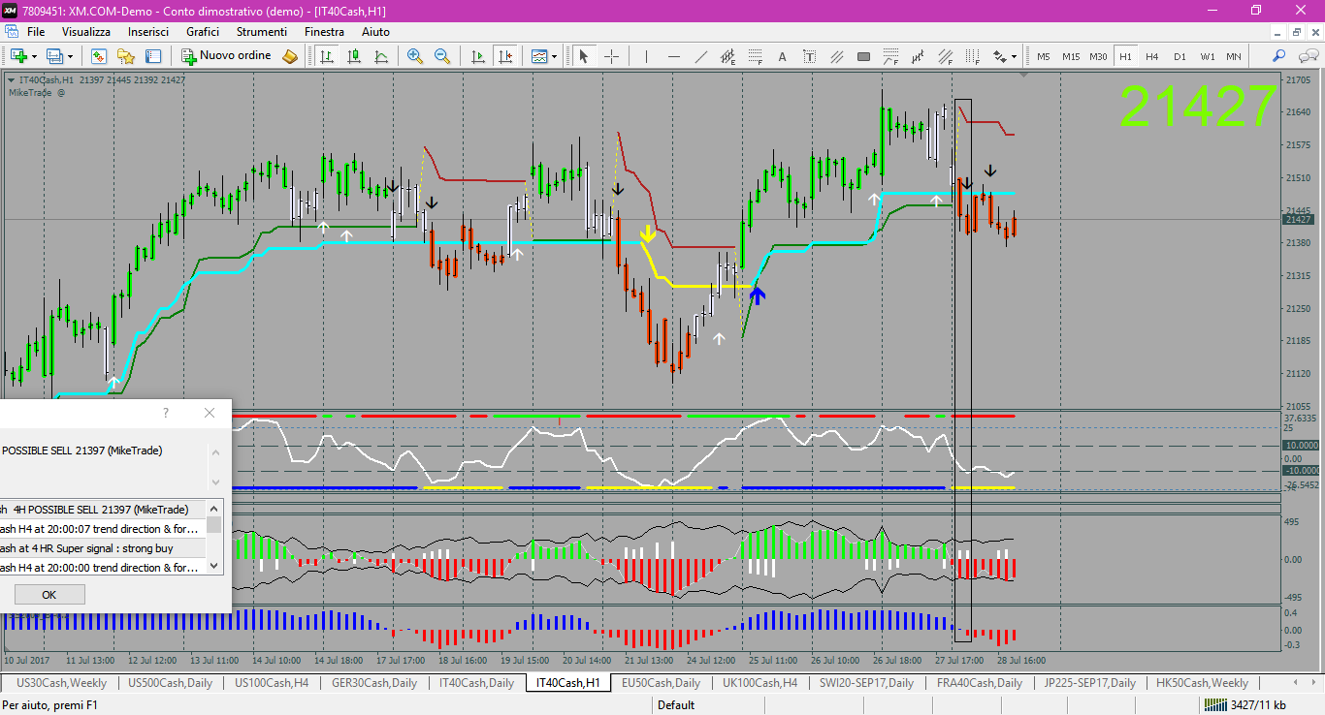
Task: Open a new chart window
Action: tap(17, 56)
